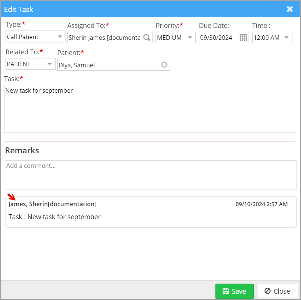Click the Remarks section heading

[x=22, y=150]
